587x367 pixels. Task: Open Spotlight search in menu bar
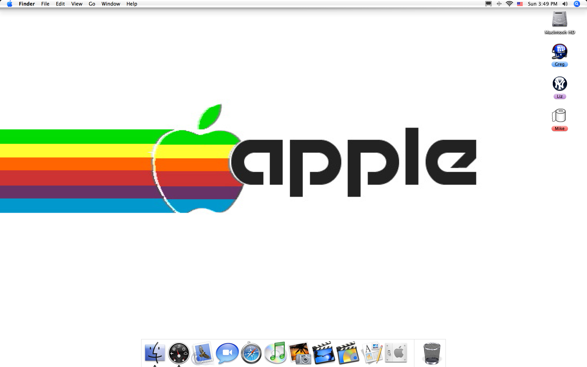[x=577, y=4]
